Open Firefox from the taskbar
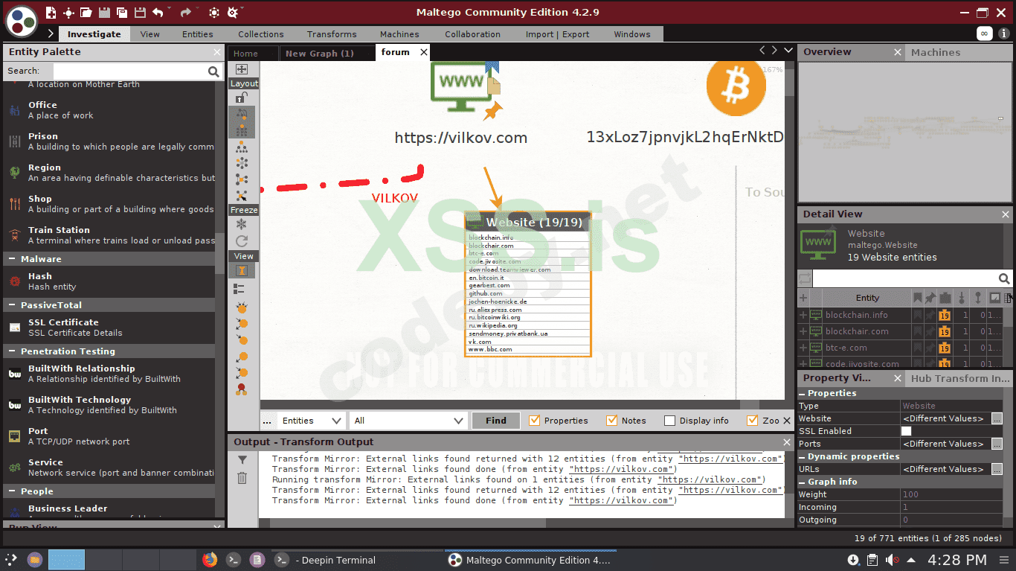This screenshot has height=571, width=1016. tap(209, 560)
